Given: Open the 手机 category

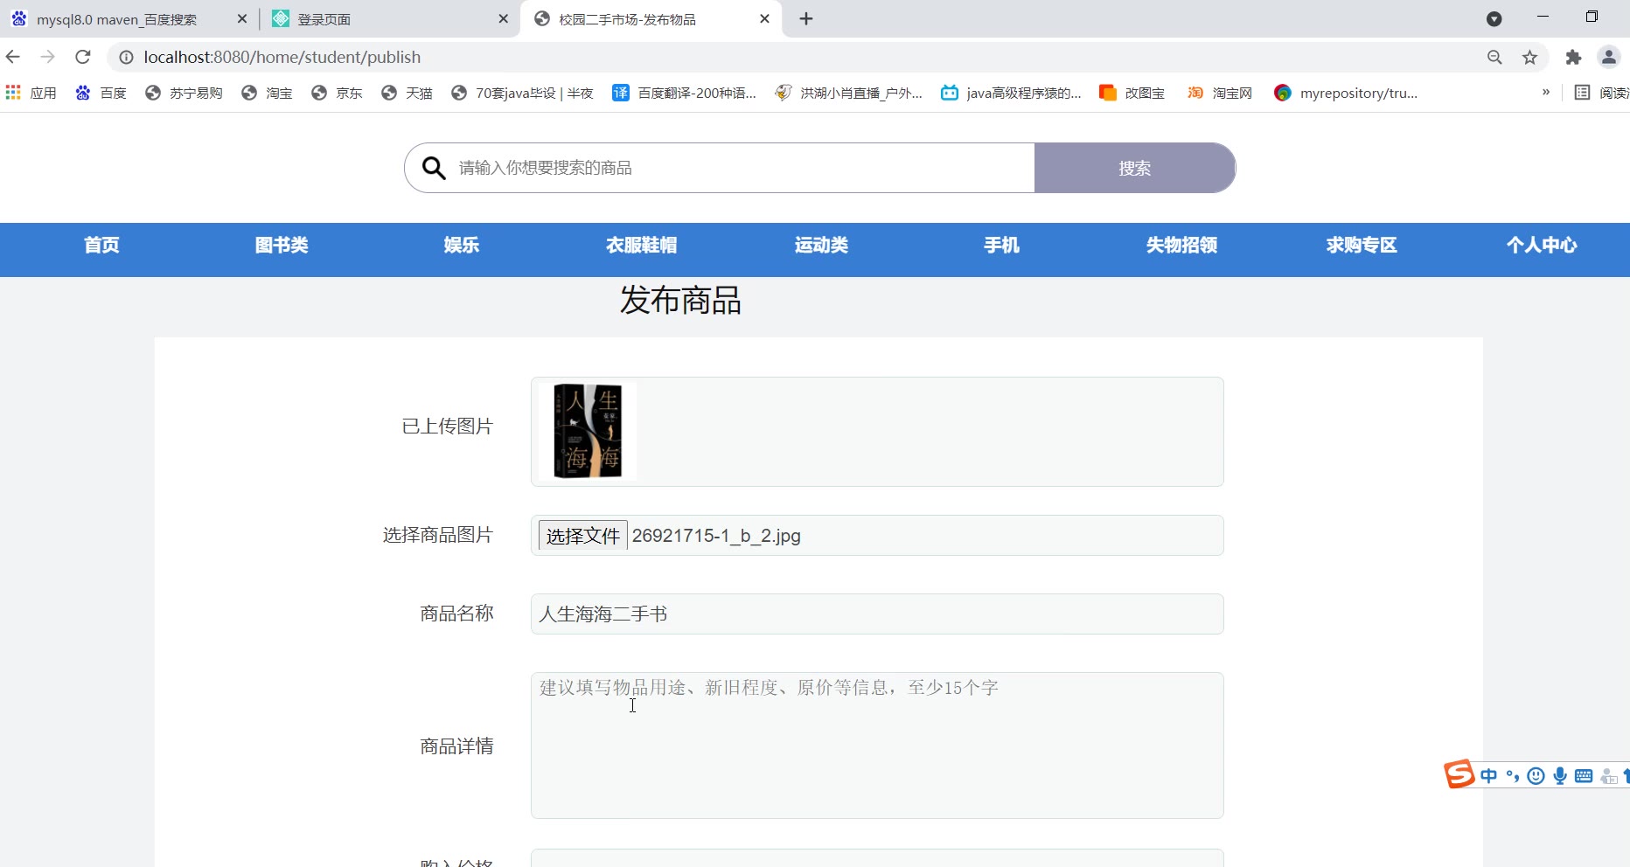Looking at the screenshot, I should pos(1001,246).
